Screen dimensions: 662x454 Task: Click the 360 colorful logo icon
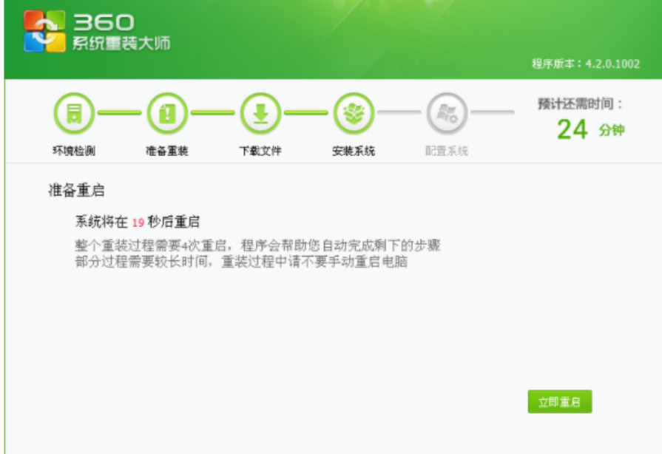45,31
